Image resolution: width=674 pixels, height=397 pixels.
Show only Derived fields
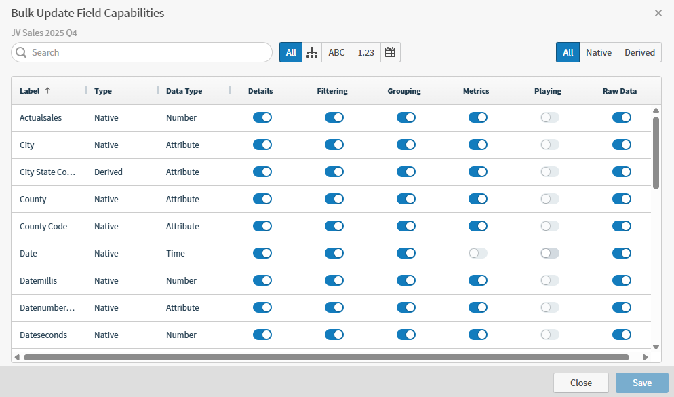tap(639, 52)
